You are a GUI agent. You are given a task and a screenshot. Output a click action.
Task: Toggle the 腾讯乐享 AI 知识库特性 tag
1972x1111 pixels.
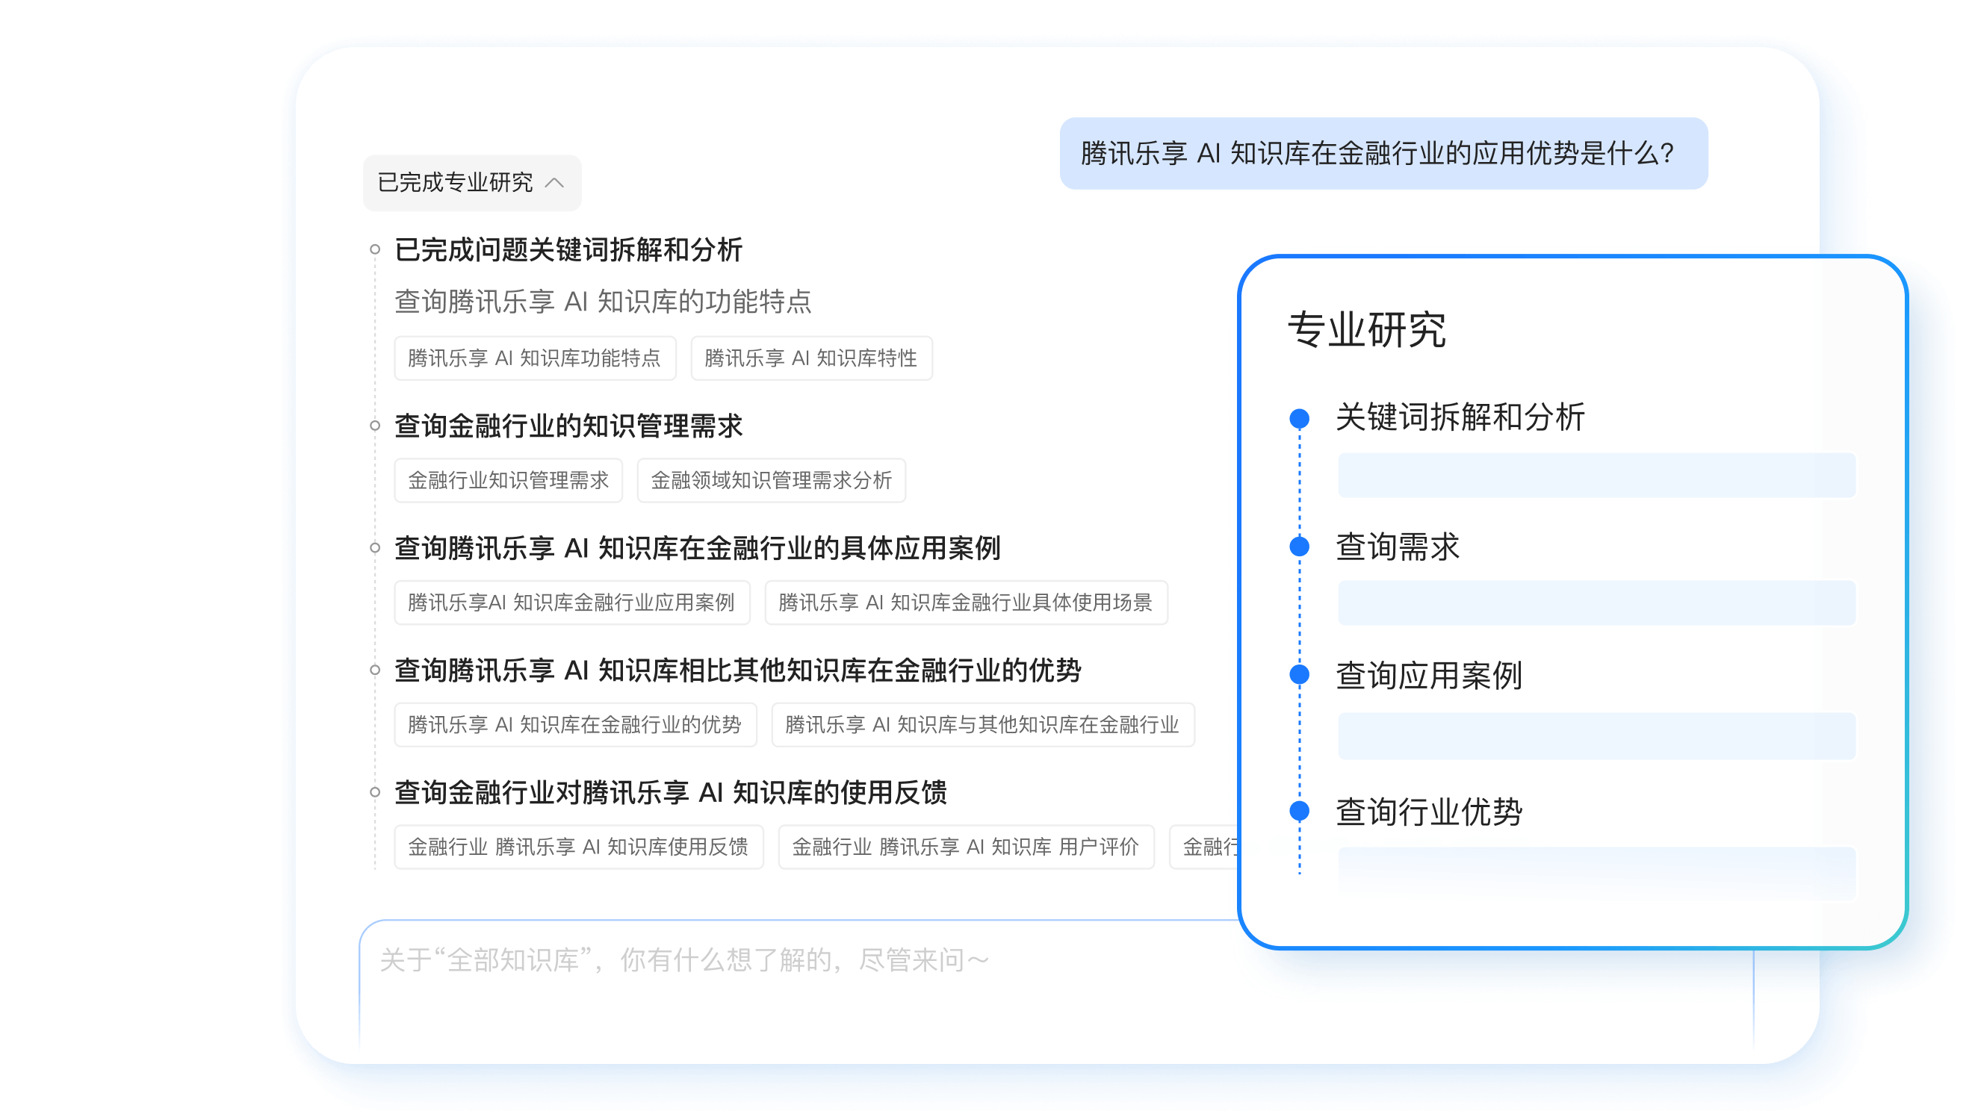(x=810, y=358)
